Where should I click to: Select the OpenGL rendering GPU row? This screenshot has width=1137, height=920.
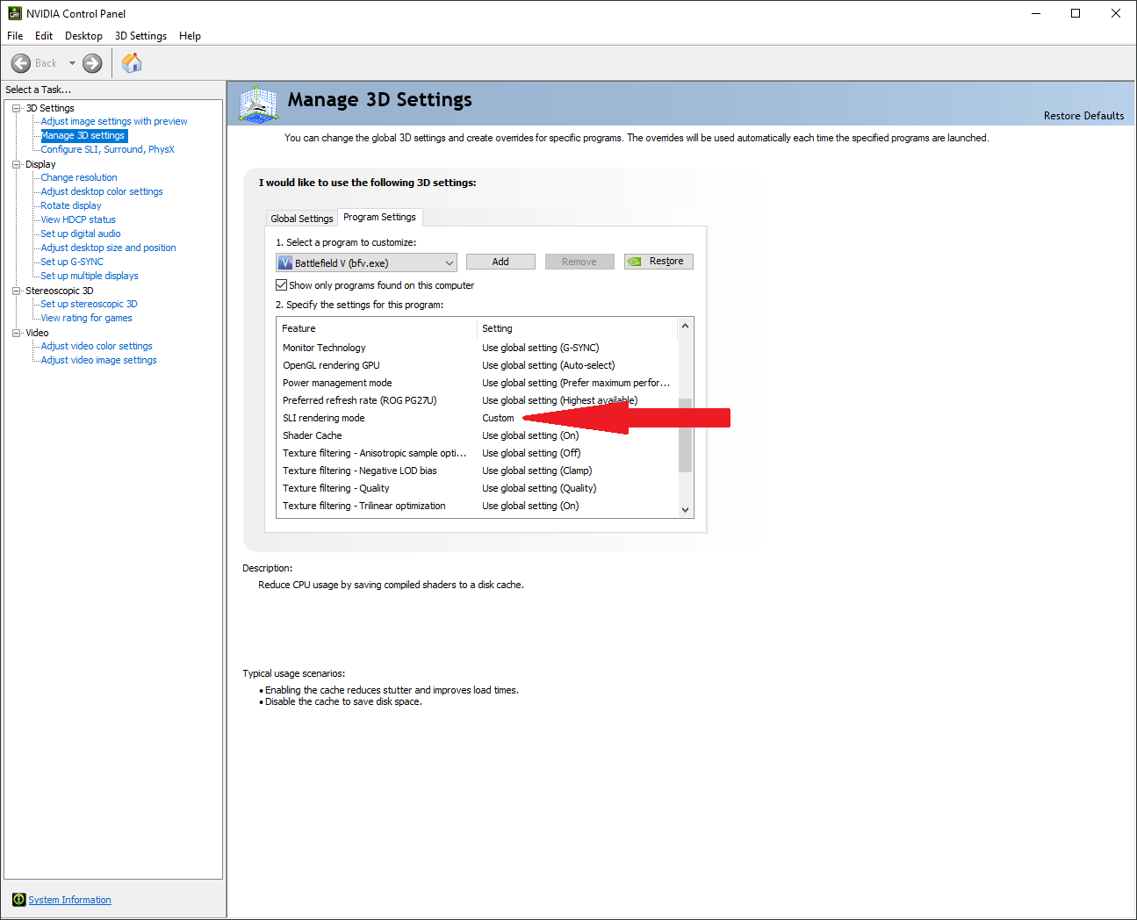coord(477,365)
